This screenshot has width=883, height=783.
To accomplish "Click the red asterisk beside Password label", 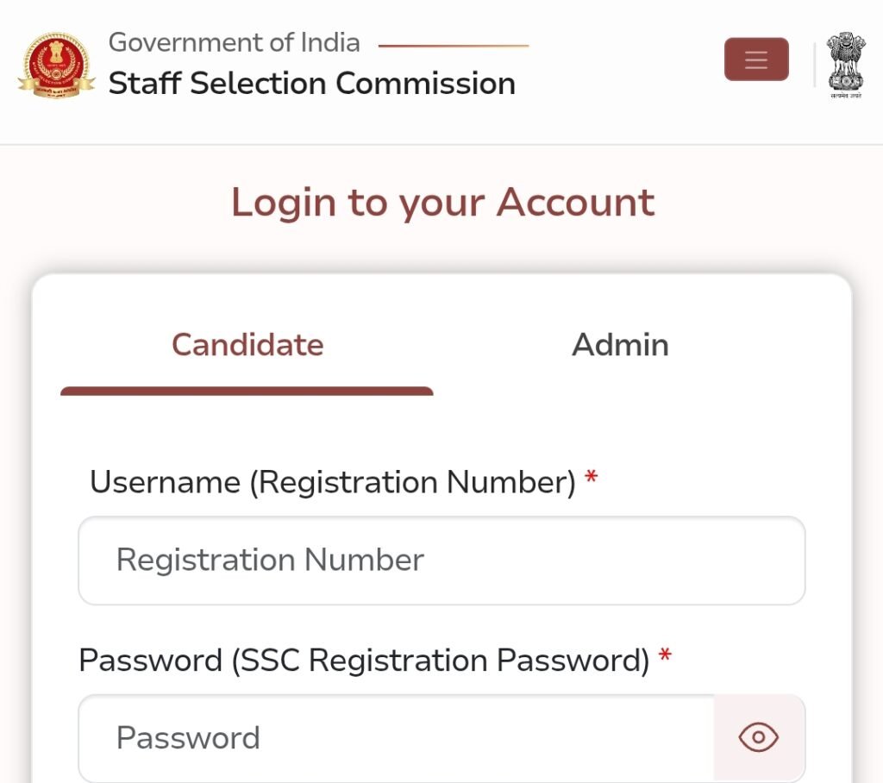I will coord(665,656).
